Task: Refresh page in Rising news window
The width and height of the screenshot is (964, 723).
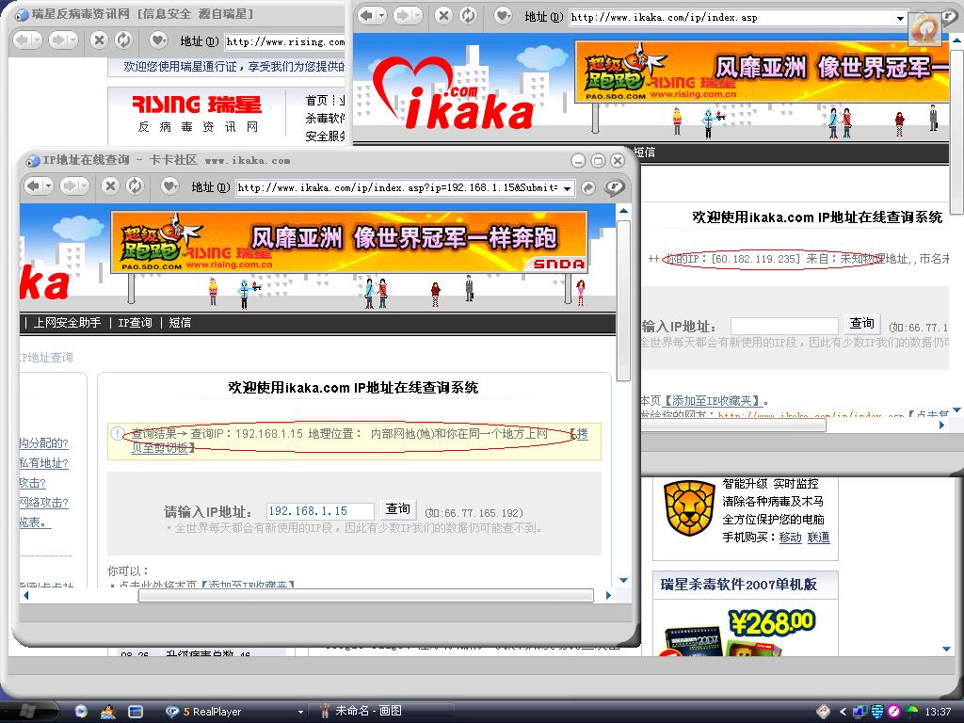Action: [x=123, y=40]
